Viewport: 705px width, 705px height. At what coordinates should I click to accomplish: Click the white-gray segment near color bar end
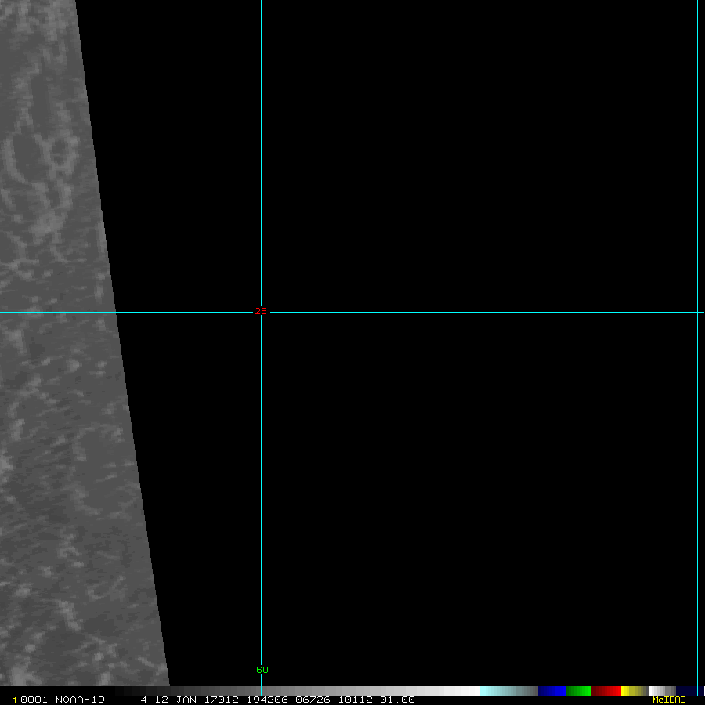(x=662, y=691)
